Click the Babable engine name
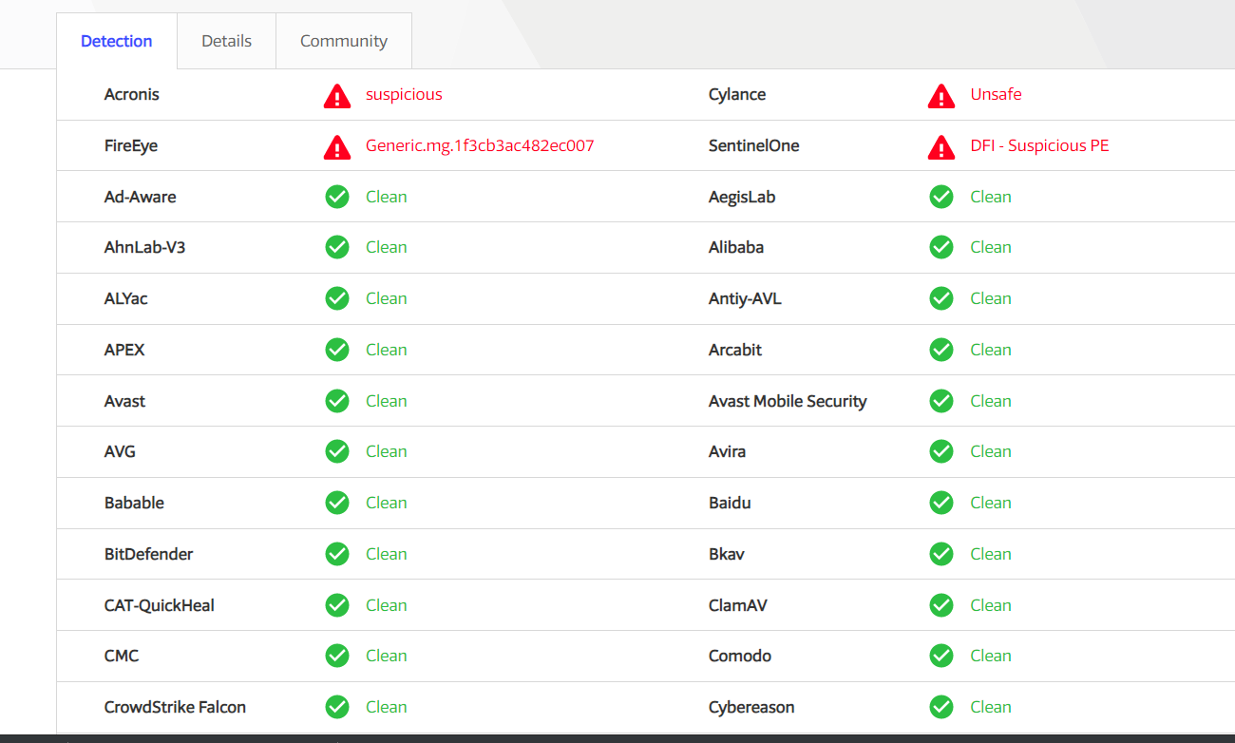1235x743 pixels. [x=134, y=503]
